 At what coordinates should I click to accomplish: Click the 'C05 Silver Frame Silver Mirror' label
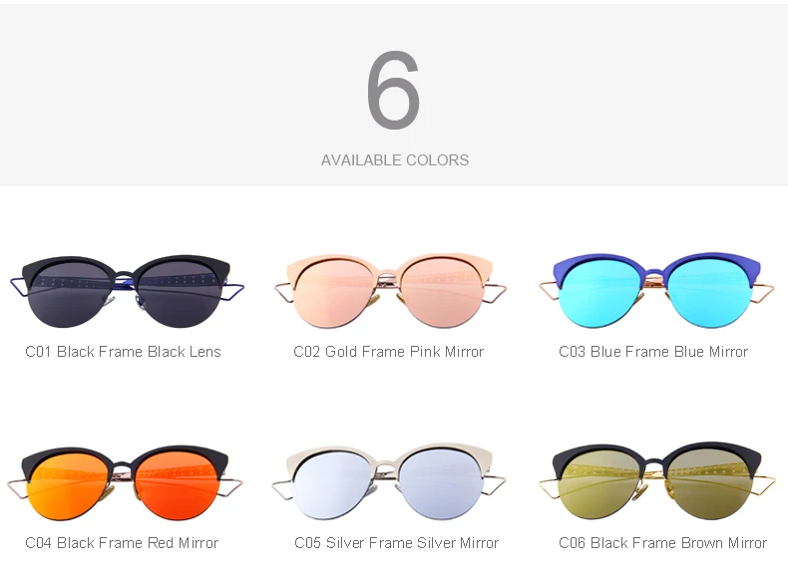point(397,543)
